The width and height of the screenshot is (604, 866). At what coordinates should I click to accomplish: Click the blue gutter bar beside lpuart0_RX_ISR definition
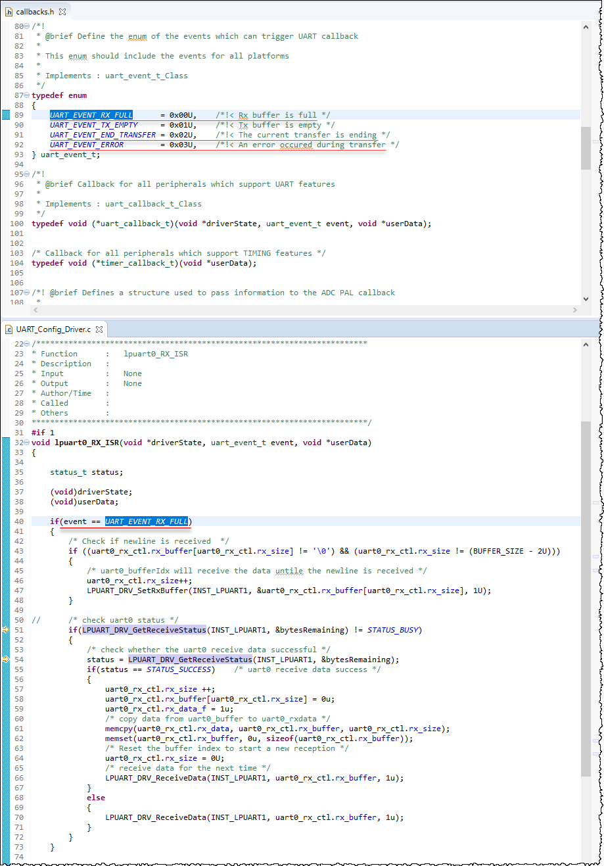point(5,442)
